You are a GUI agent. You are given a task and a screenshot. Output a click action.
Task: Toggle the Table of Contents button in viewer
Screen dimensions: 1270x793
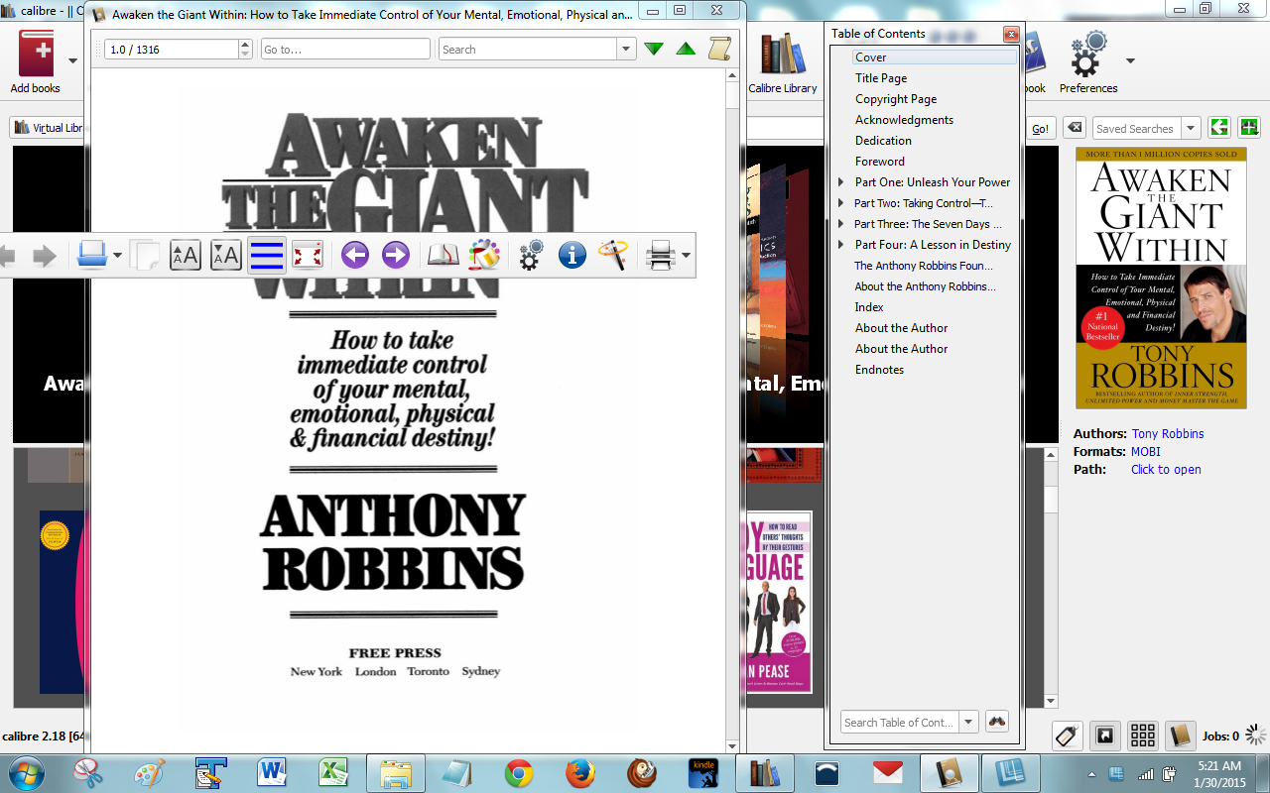coord(267,256)
